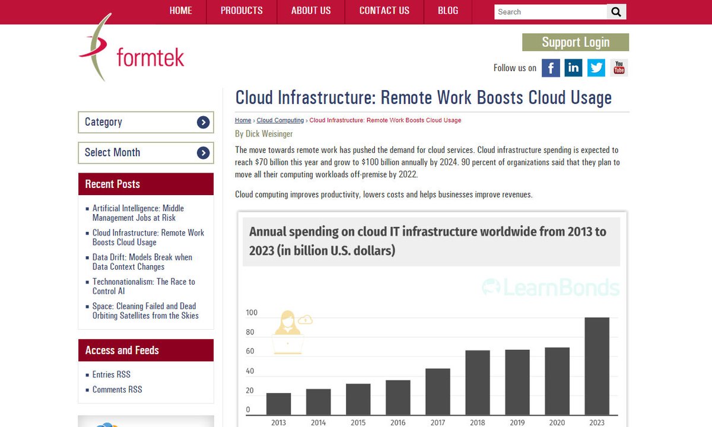Screen dimensions: 712x427
Task: Open the PRODUCTS menu
Action: coord(241,10)
